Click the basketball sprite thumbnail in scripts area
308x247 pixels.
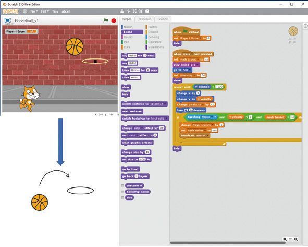coord(293,31)
